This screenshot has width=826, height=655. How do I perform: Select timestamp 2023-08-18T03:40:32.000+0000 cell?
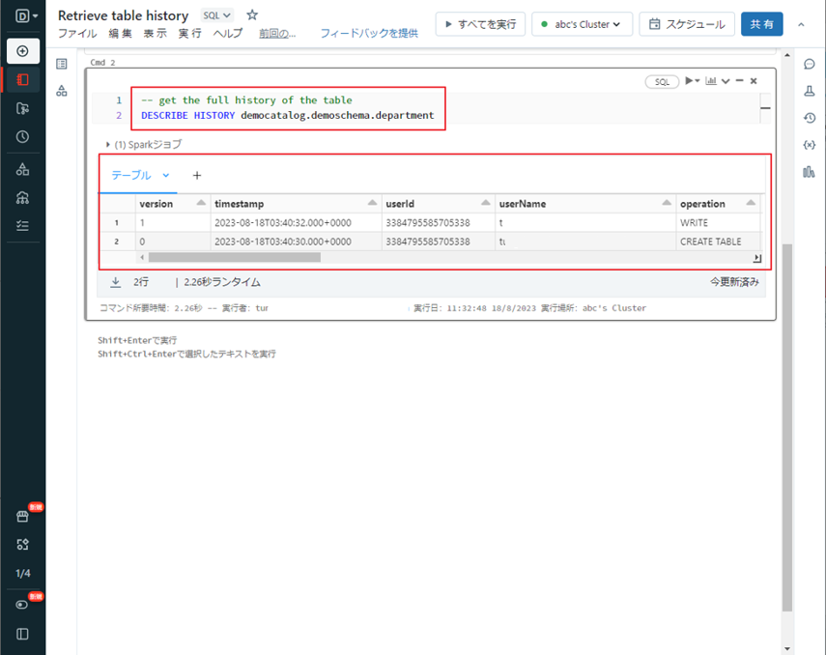[296, 222]
